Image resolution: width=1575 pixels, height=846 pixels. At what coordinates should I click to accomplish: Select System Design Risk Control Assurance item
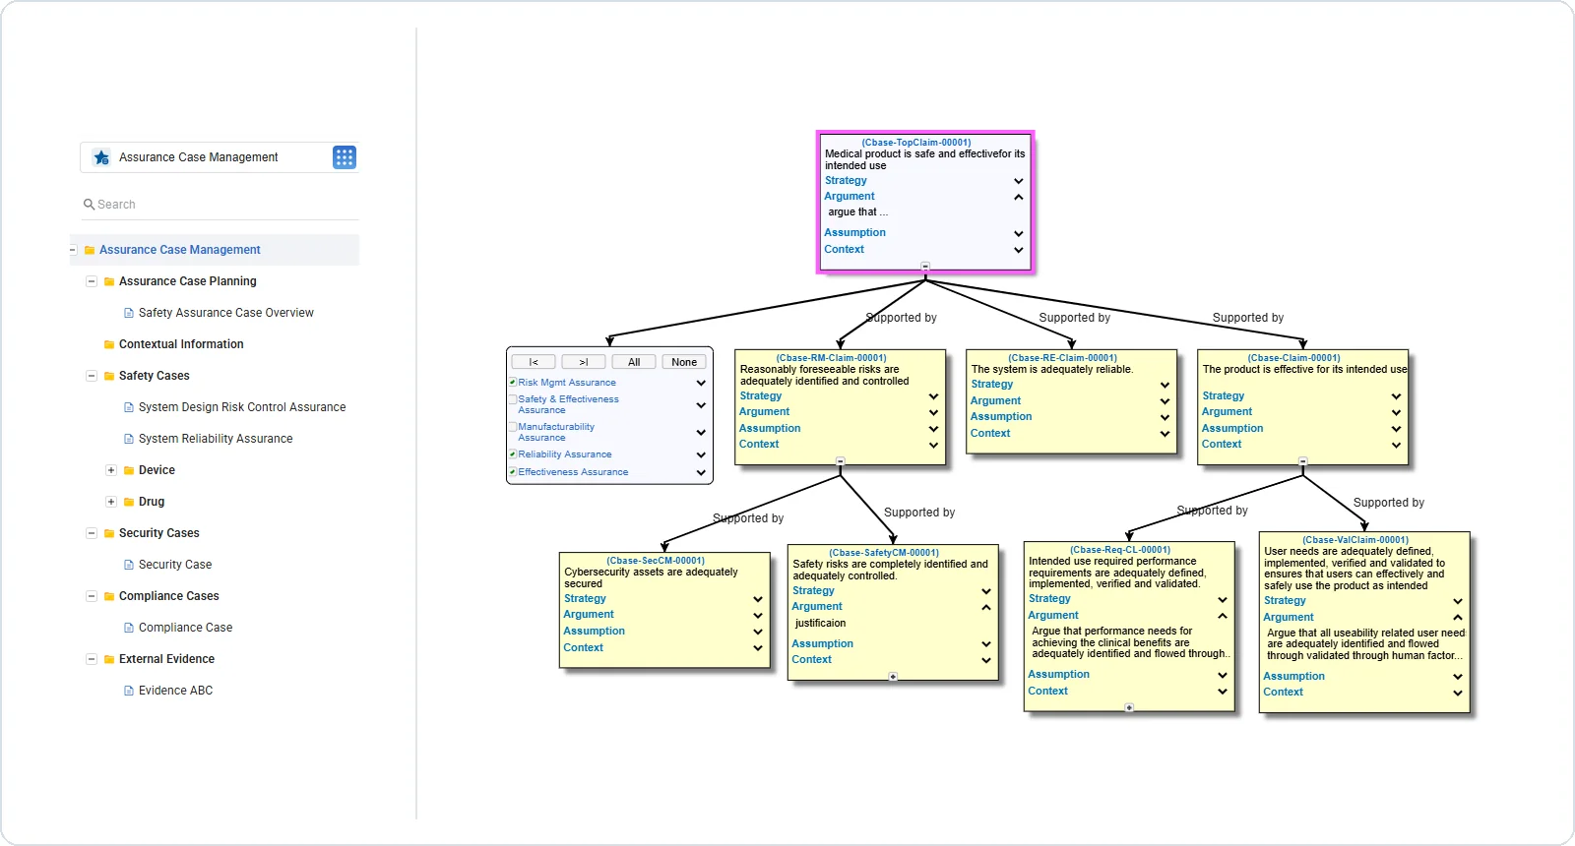pyautogui.click(x=242, y=407)
